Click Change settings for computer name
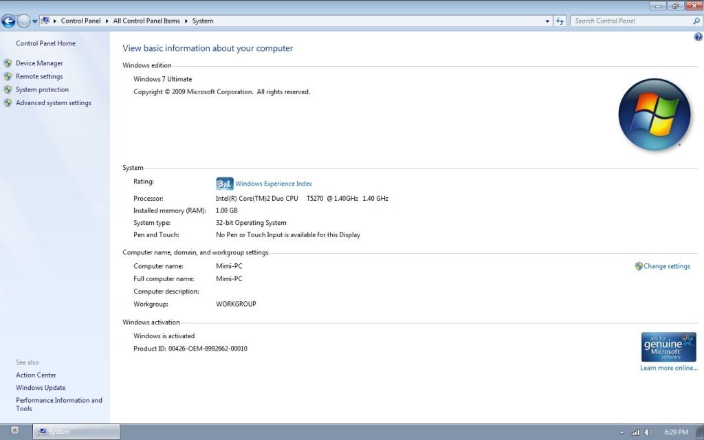This screenshot has height=440, width=704. [x=667, y=266]
